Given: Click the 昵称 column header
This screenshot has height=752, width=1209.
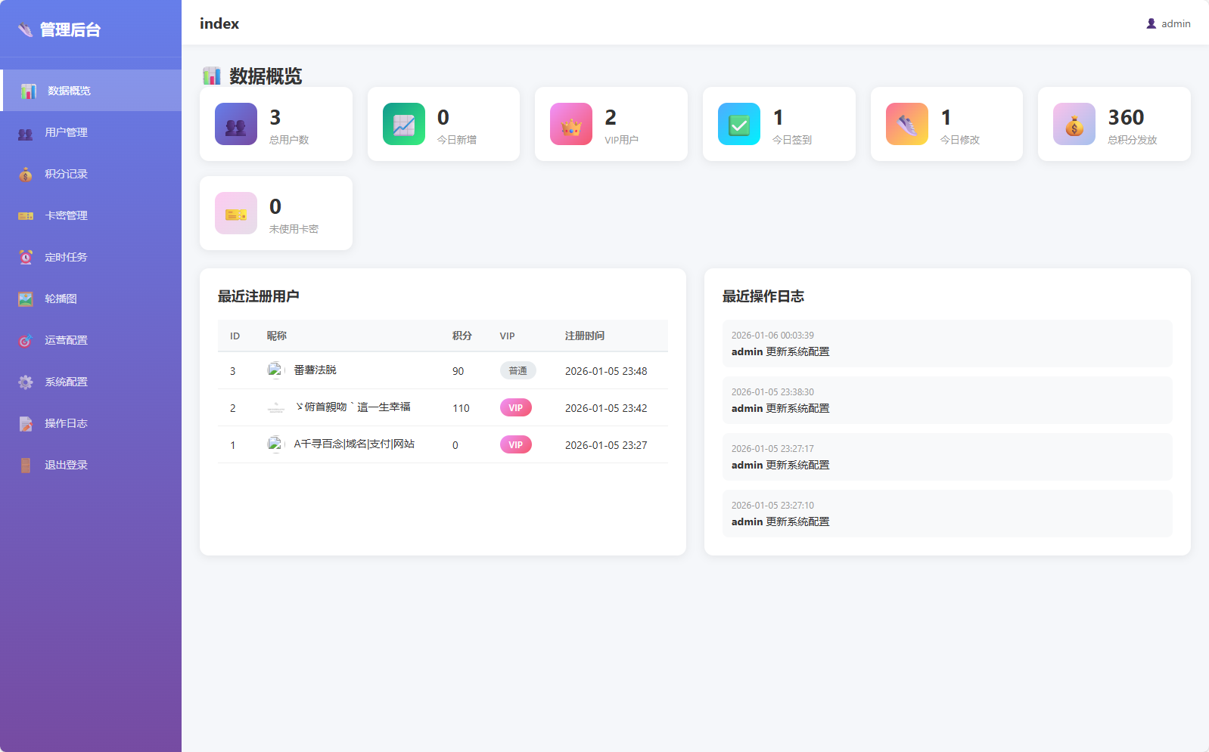Looking at the screenshot, I should pos(277,336).
